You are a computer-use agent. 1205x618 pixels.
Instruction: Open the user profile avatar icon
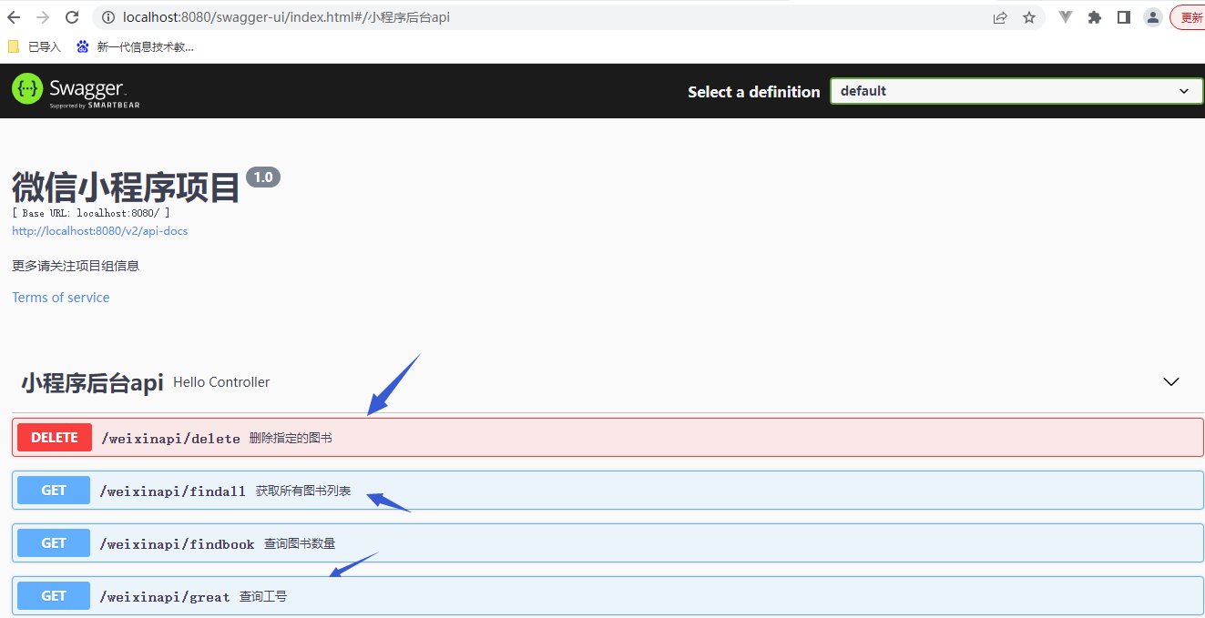point(1153,17)
